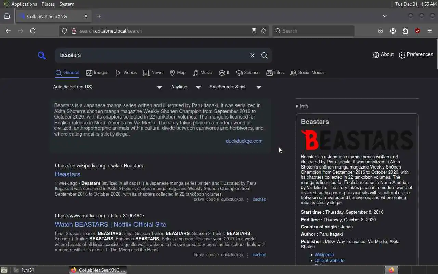Click CollabNet SearXNG taskbar window button

(98, 270)
